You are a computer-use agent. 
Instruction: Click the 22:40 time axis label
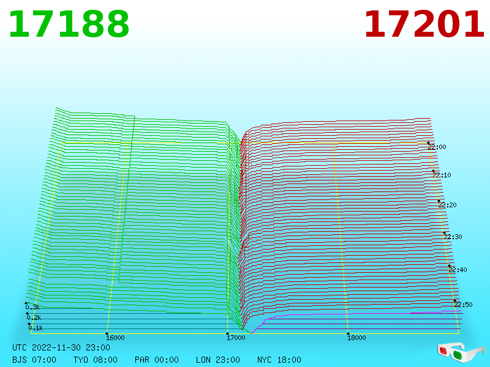pyautogui.click(x=458, y=270)
